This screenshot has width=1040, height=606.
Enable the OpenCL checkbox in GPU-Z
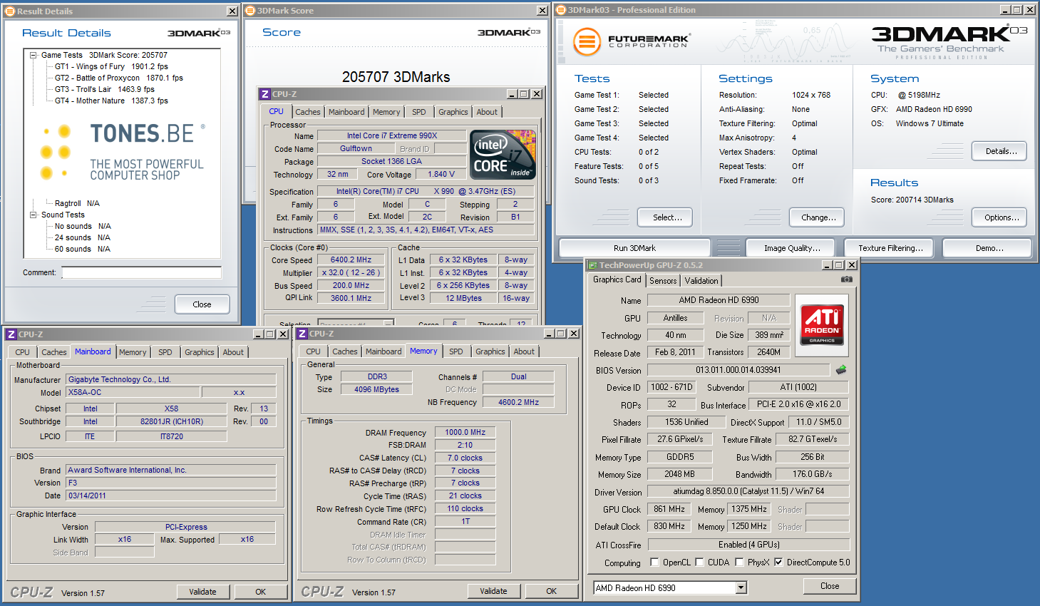[x=654, y=562]
